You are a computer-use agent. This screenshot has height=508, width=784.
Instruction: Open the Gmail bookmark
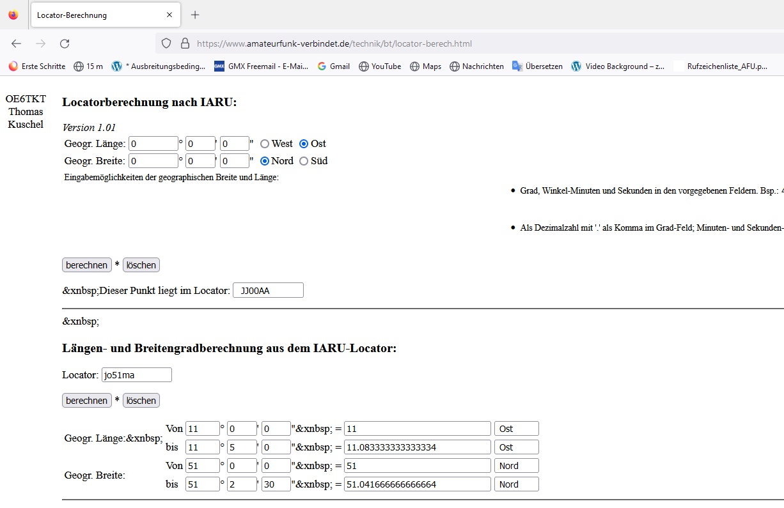click(334, 66)
